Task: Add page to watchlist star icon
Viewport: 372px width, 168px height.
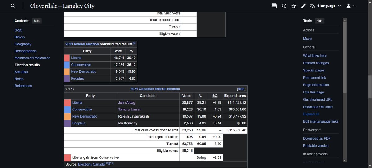Action: tap(294, 6)
